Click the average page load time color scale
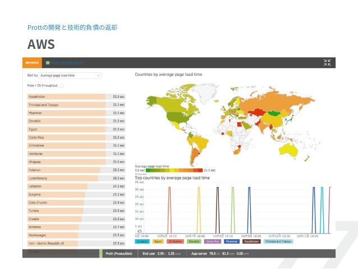The height and width of the screenshot is (269, 358). (x=174, y=170)
